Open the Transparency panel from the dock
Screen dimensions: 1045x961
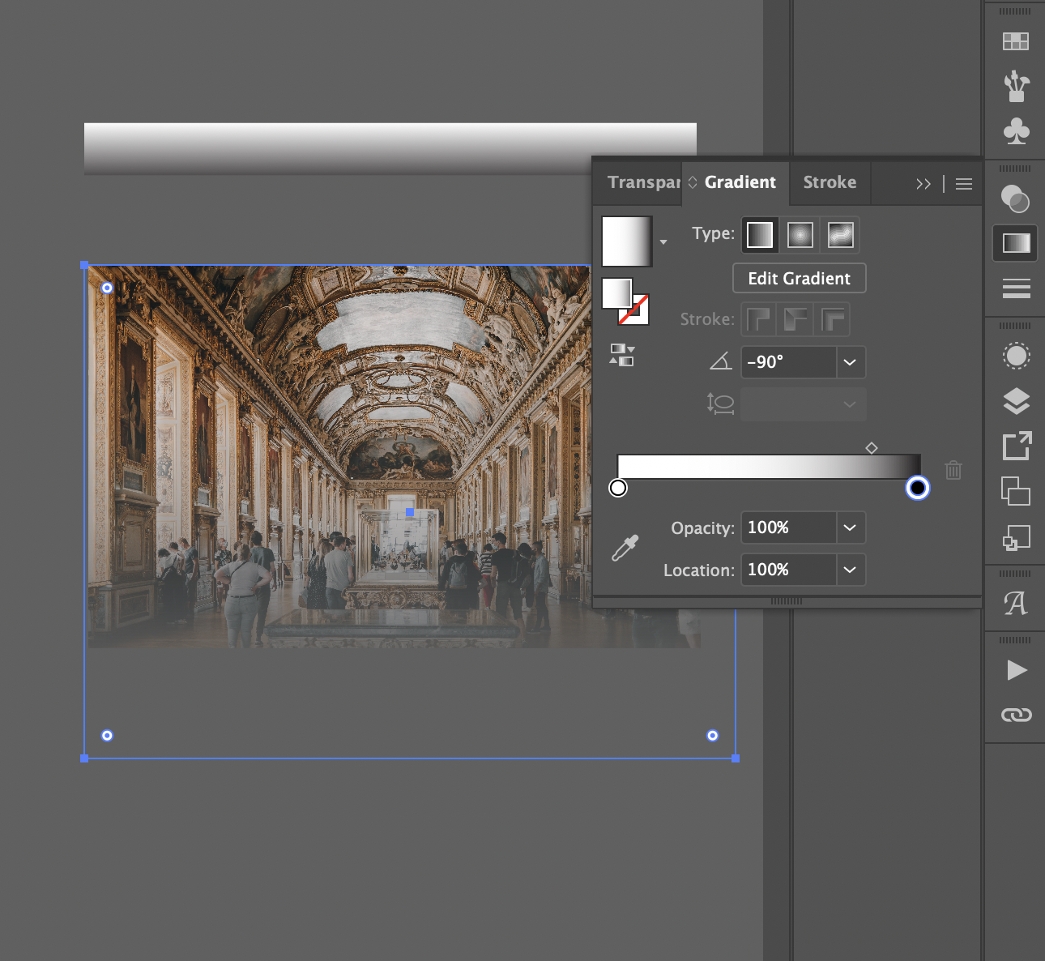coord(1015,199)
